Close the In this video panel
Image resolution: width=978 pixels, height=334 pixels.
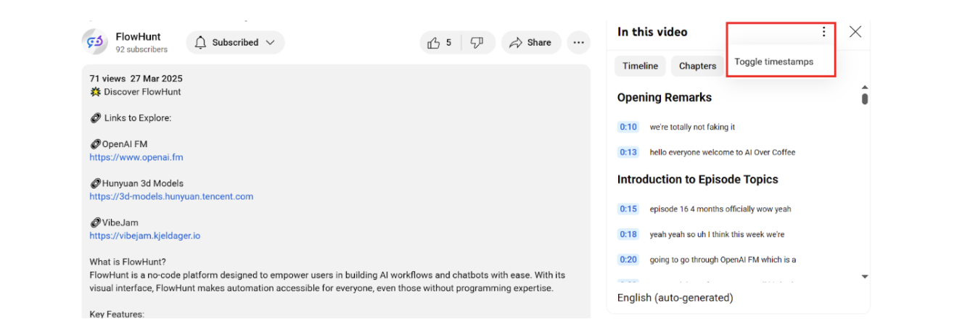(x=855, y=32)
